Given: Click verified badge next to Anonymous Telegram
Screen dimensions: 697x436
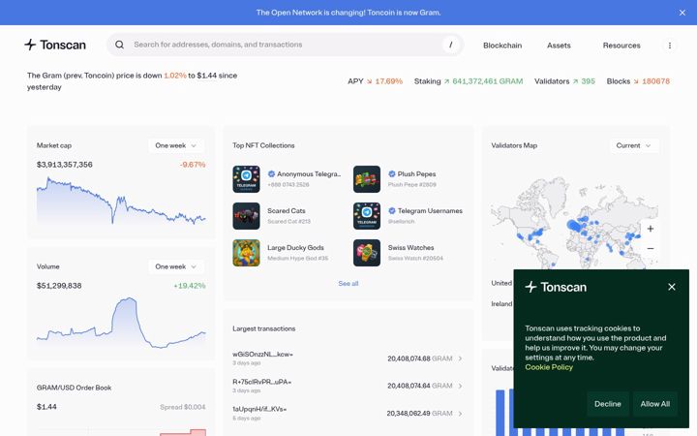Looking at the screenshot, I should (271, 174).
